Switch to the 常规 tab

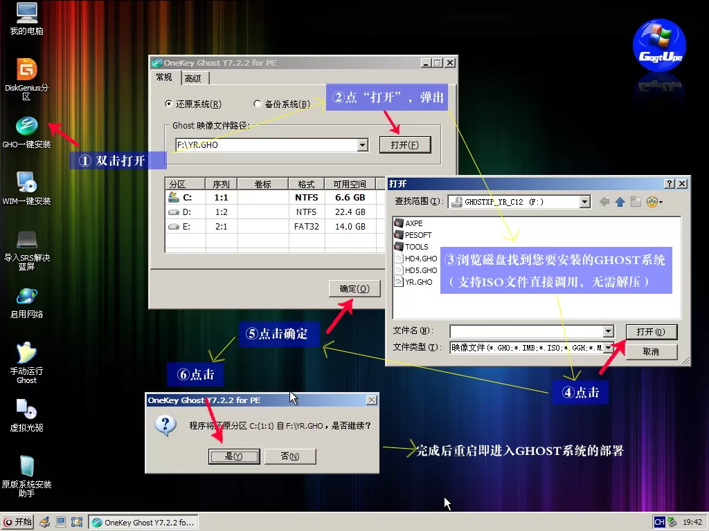coord(164,77)
